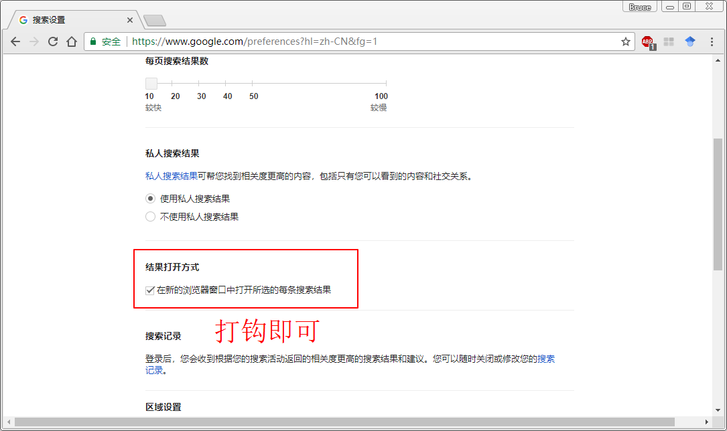Open the Adblock Plus extension

pos(648,41)
